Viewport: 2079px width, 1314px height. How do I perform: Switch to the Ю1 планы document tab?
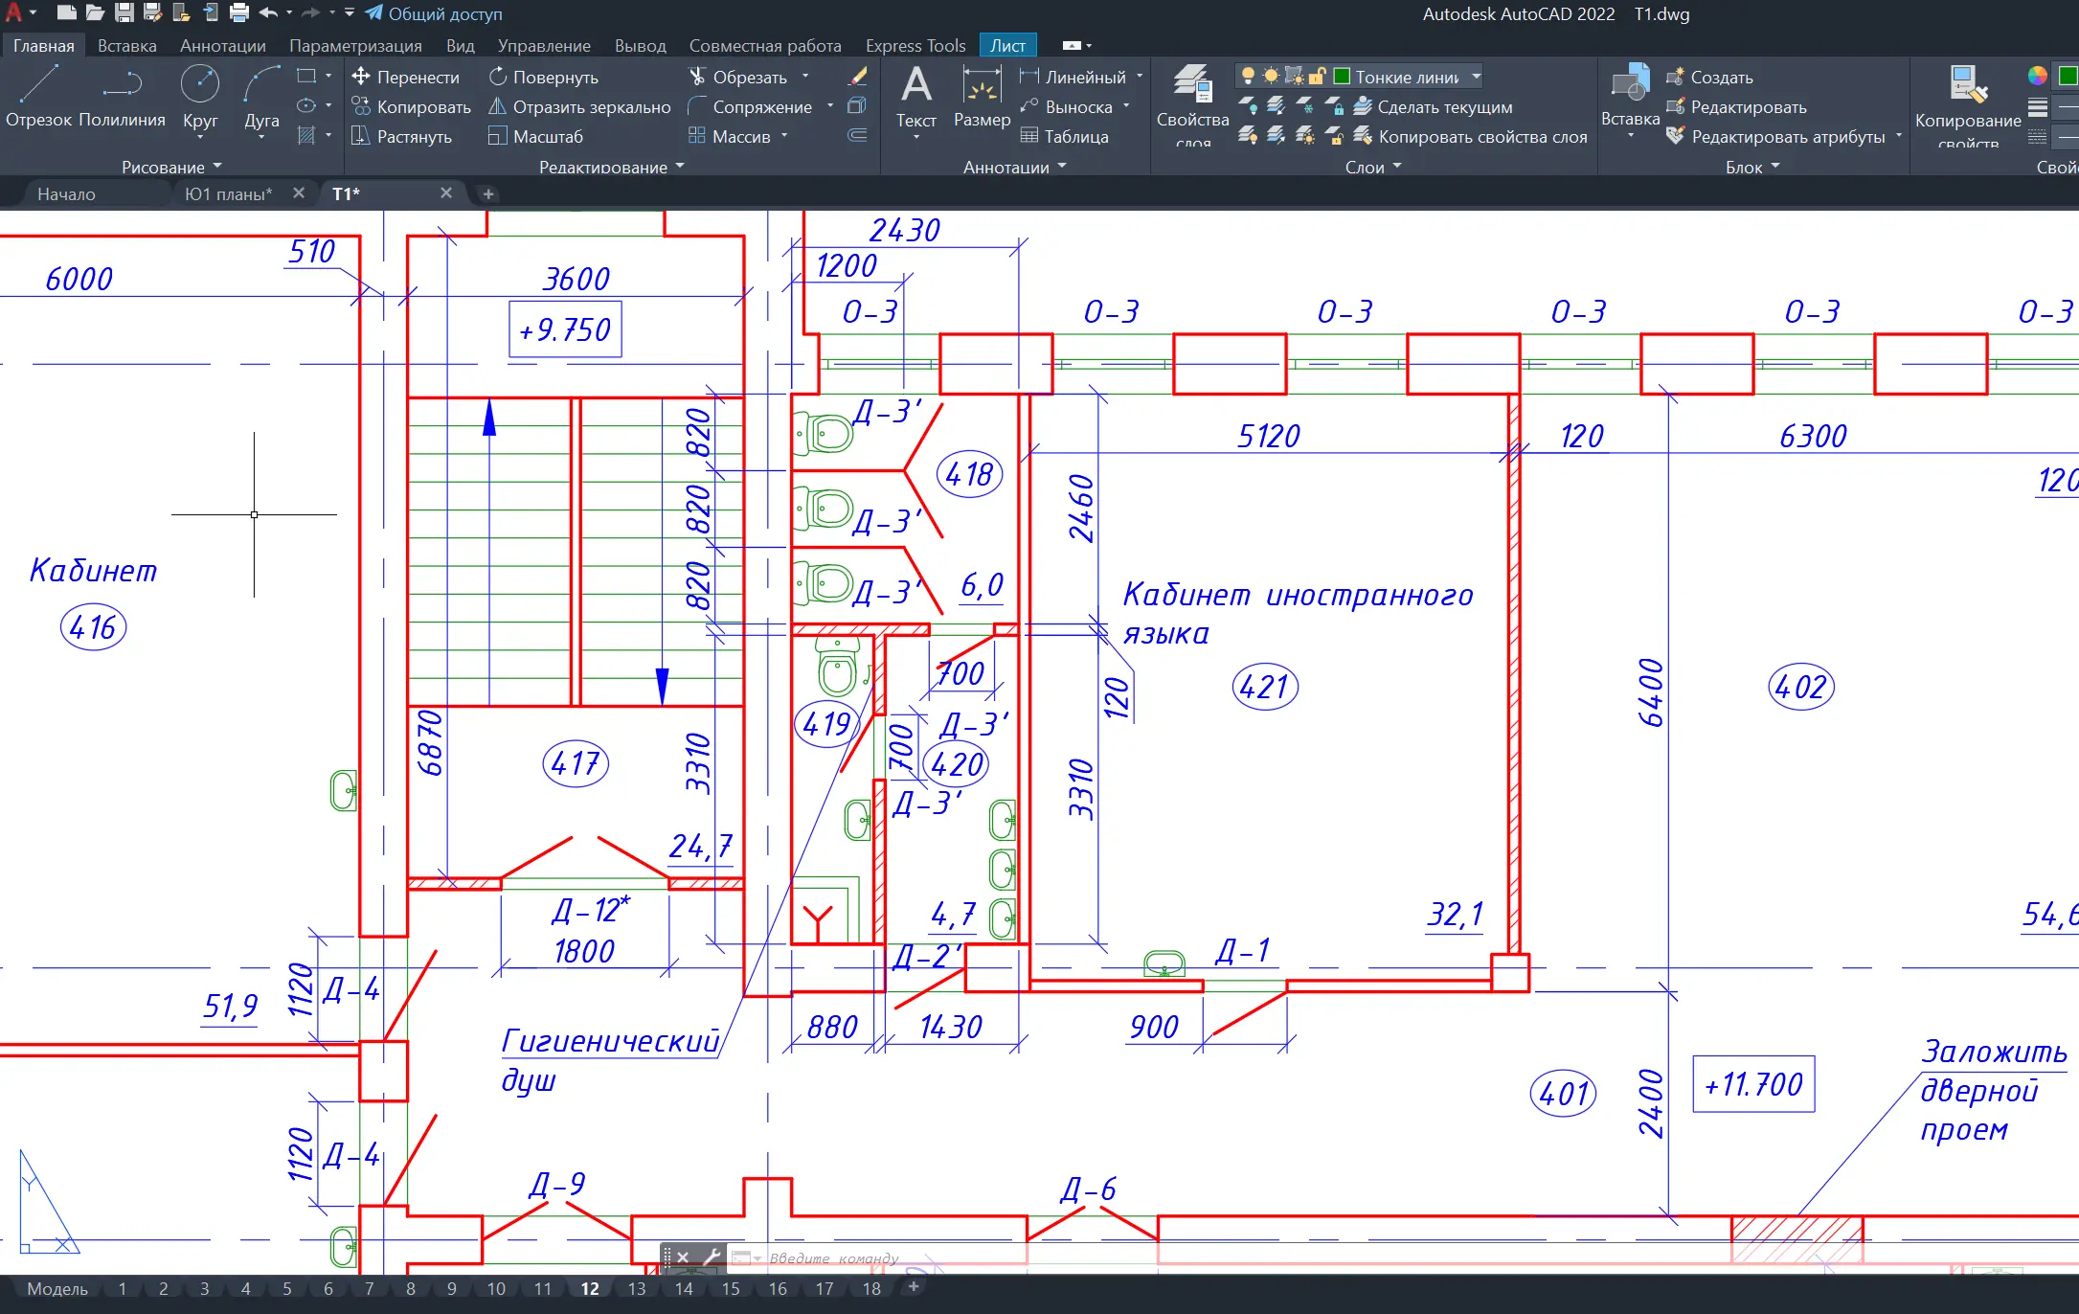click(x=228, y=194)
